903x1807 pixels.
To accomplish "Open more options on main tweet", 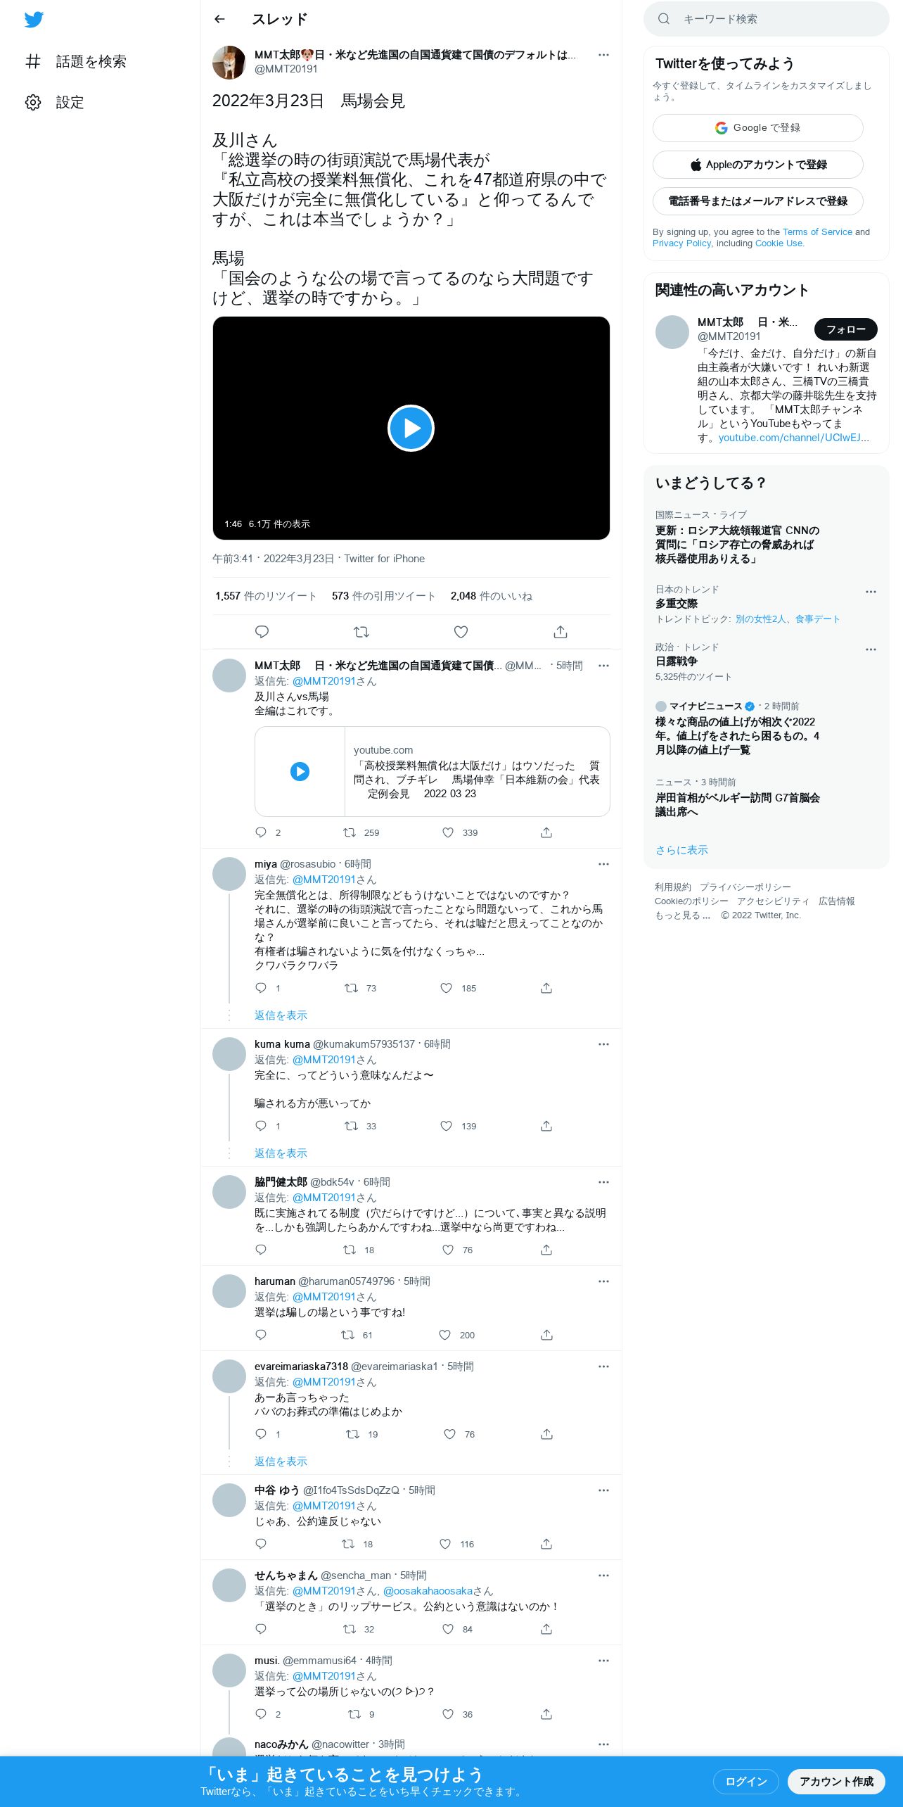I will point(603,55).
